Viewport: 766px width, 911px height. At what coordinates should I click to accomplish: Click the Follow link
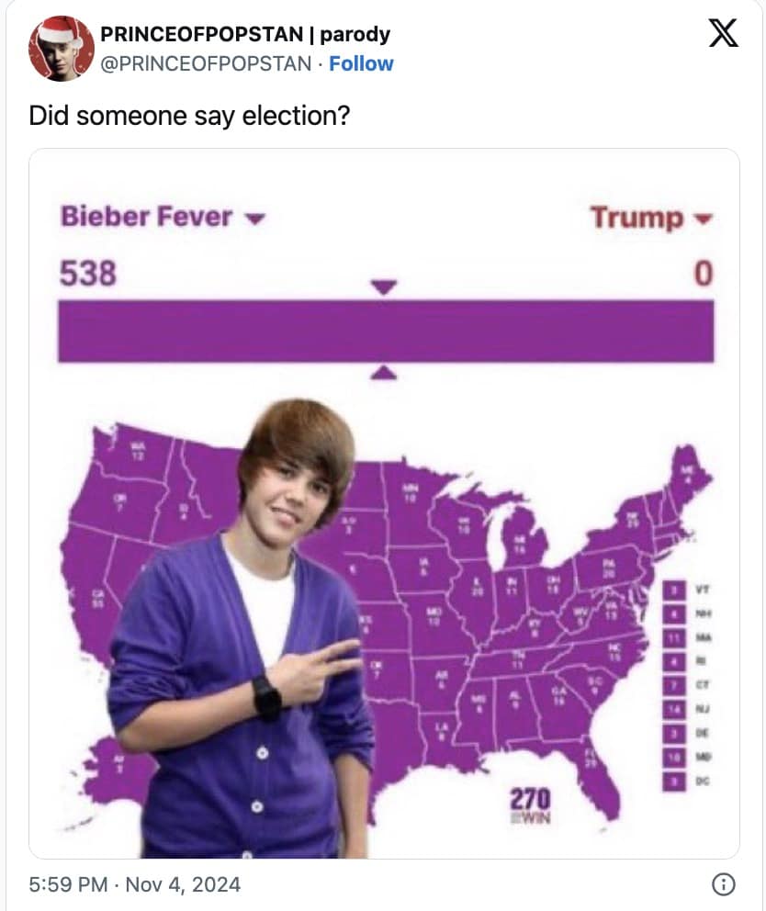(x=361, y=63)
